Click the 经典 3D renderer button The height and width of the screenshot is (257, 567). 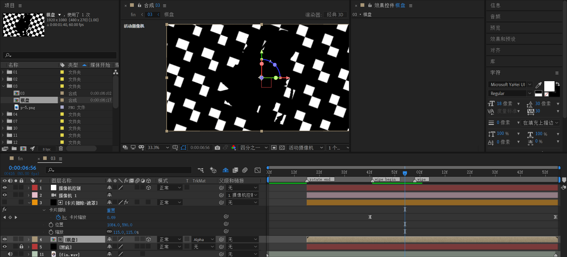(335, 14)
